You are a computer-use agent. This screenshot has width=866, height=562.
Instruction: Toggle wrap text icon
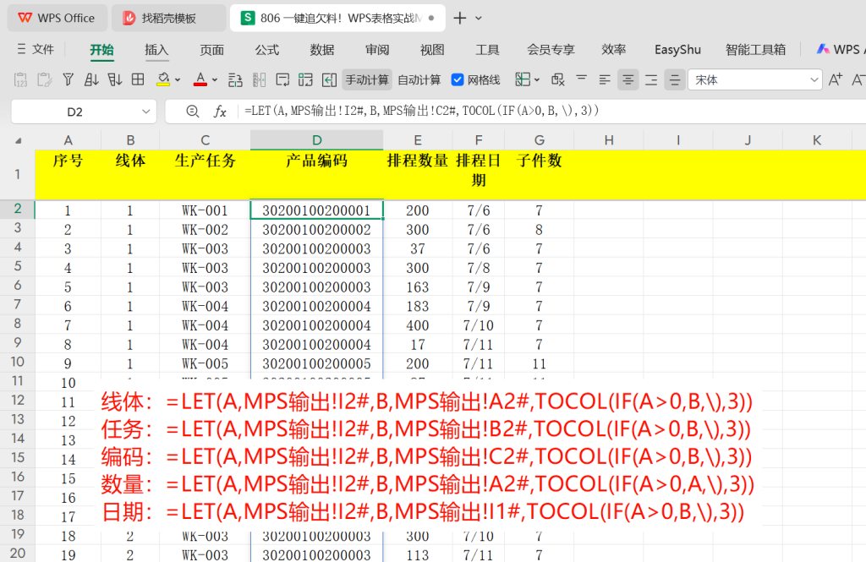click(x=282, y=80)
